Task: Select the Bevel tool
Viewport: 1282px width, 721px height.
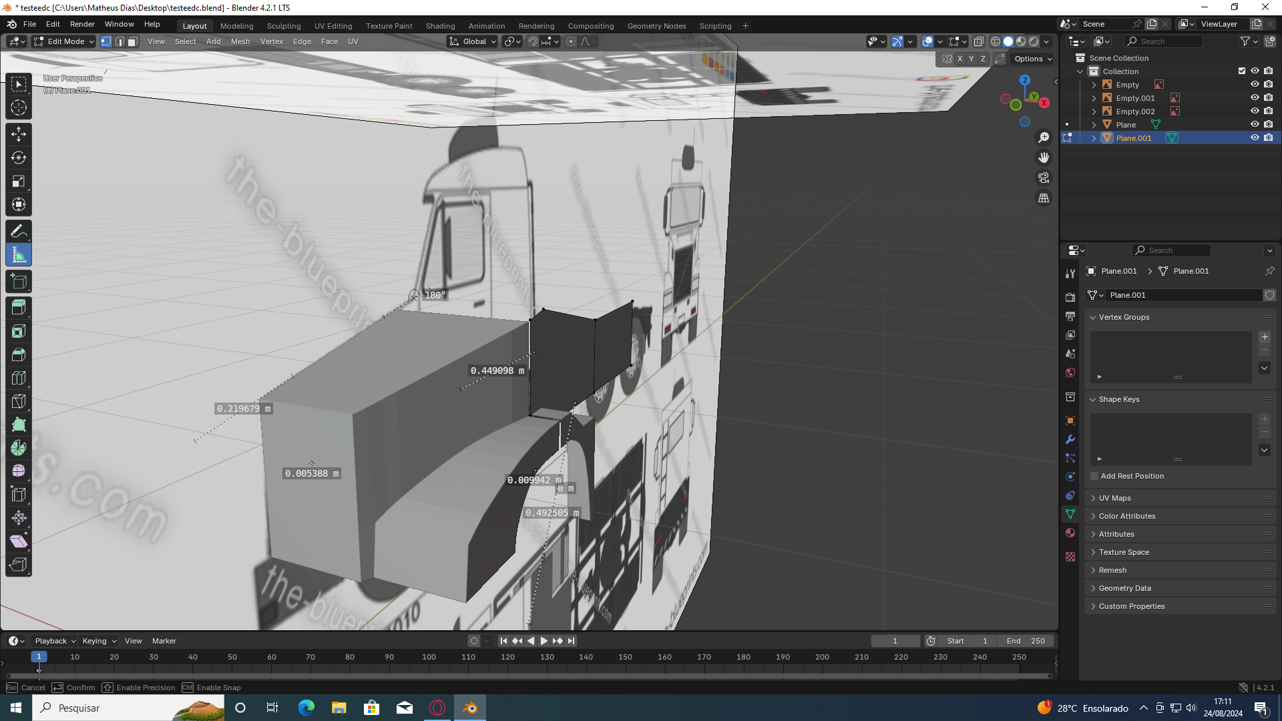Action: (x=19, y=354)
